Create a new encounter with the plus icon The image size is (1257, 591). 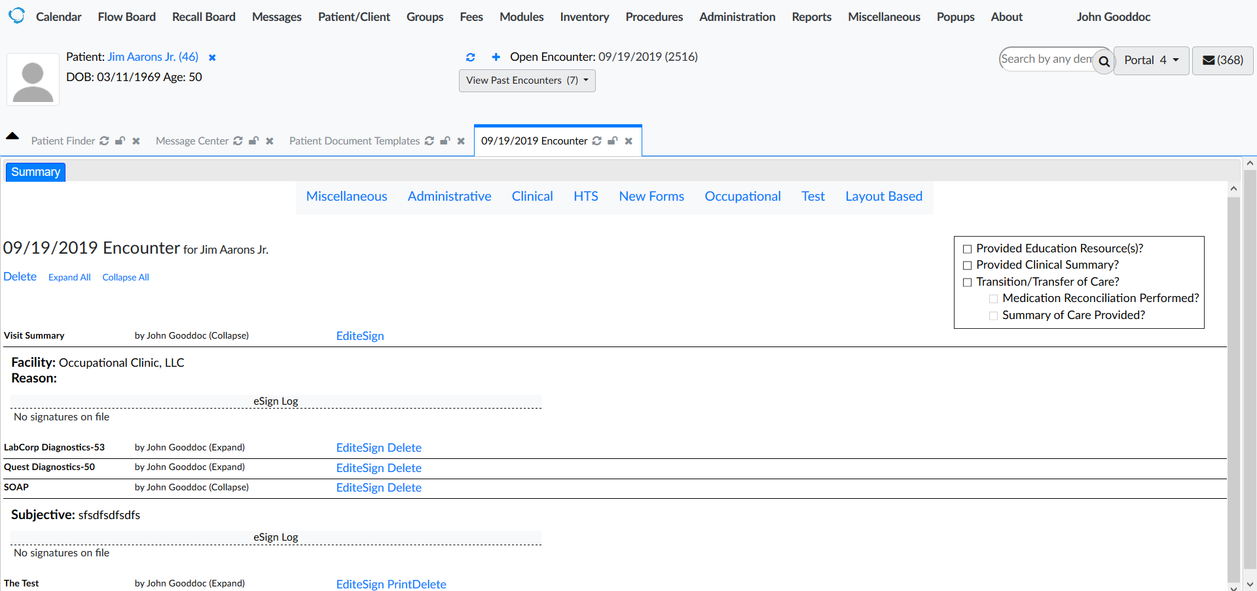496,57
